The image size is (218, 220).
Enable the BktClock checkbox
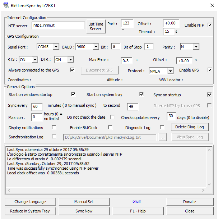(x=110, y=128)
